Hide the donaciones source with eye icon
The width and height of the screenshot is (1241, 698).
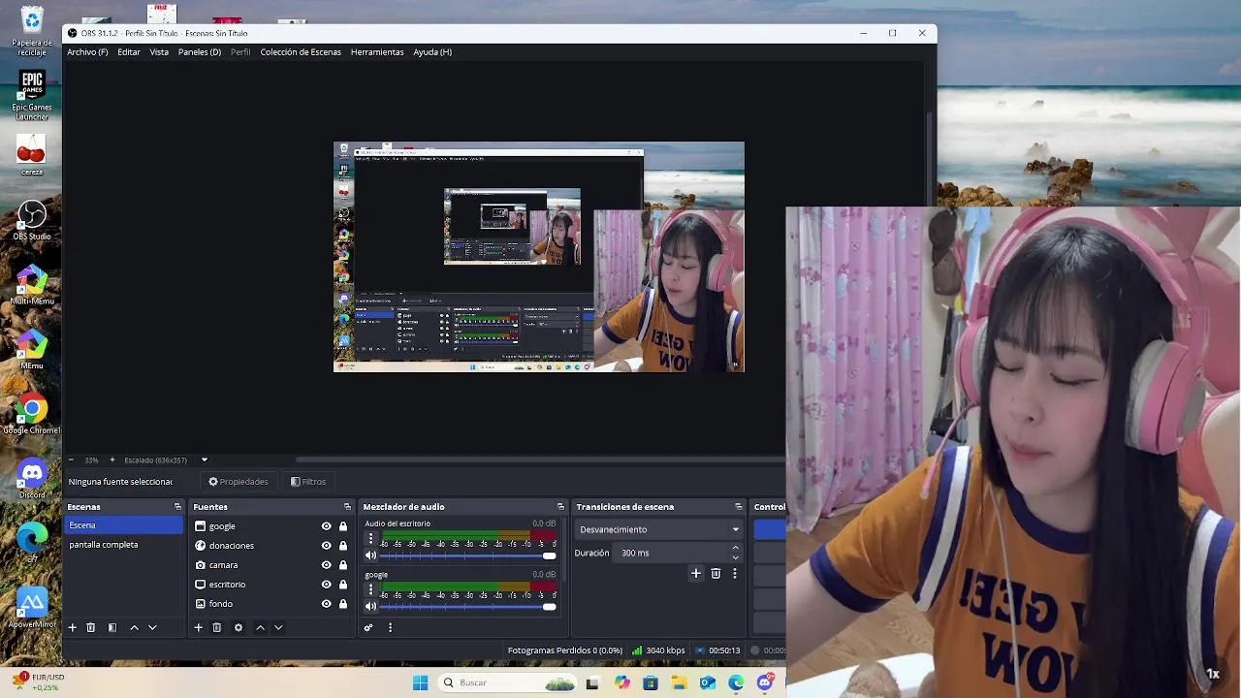[x=326, y=545]
